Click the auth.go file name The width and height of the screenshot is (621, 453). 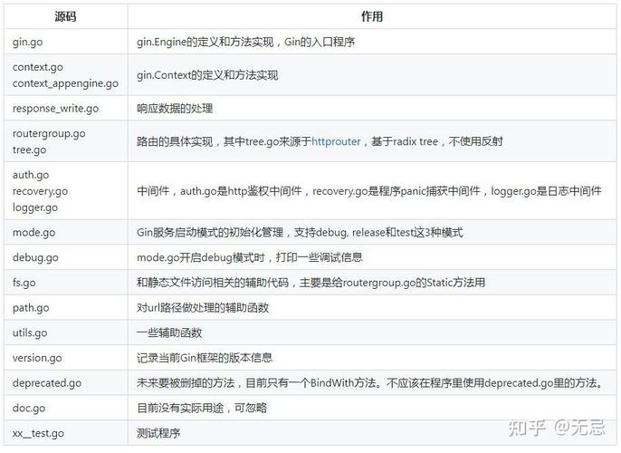click(31, 175)
